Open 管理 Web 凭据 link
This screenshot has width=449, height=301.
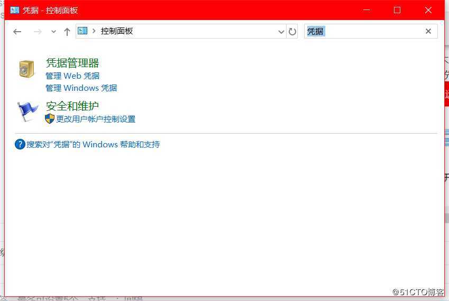73,76
